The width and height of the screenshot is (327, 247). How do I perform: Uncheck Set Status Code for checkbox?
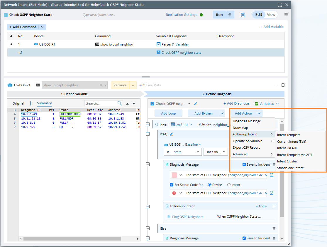172,185
